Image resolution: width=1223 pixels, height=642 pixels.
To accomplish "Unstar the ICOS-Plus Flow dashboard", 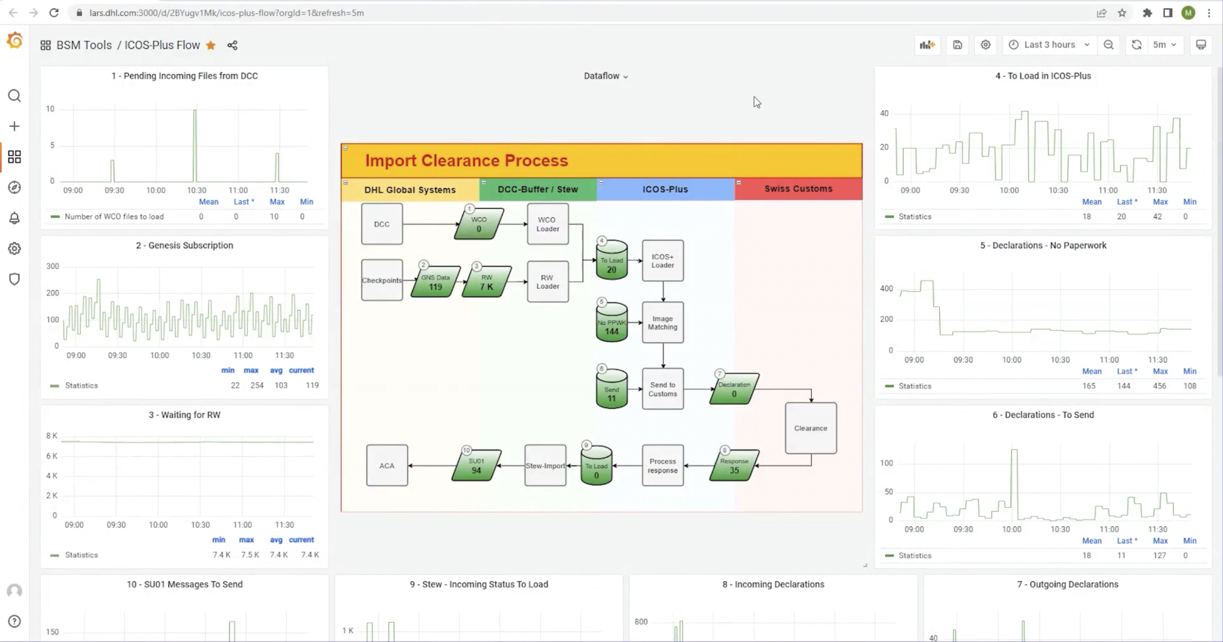I will tap(211, 45).
